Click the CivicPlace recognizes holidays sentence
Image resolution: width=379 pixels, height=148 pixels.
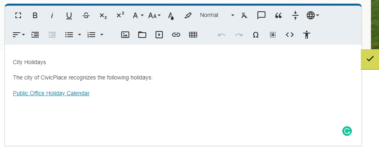83,78
